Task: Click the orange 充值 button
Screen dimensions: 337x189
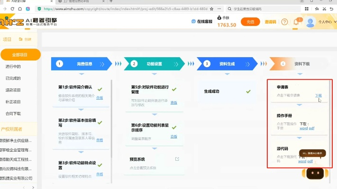Action: [251, 22]
